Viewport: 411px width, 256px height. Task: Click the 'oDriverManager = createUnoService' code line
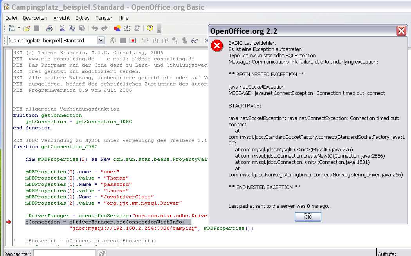117,216
